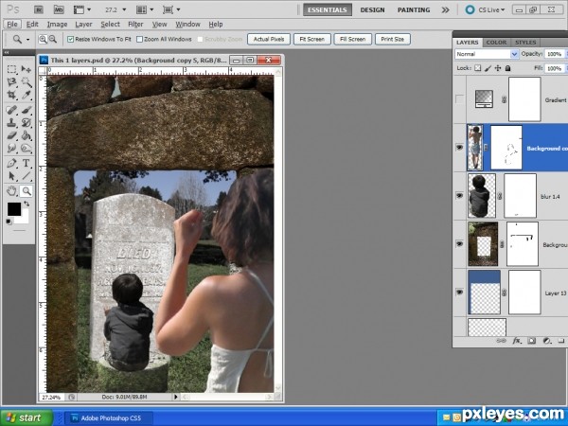This screenshot has width=568, height=426.
Task: Switch to the Design workspace
Action: point(372,10)
